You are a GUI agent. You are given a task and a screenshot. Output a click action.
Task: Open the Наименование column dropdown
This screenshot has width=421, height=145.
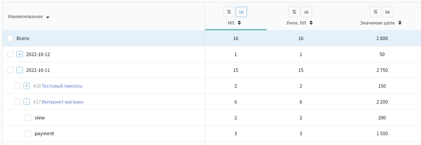click(47, 17)
